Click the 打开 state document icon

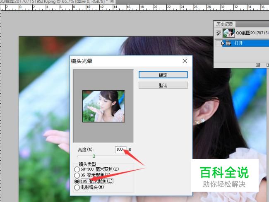(x=228, y=43)
